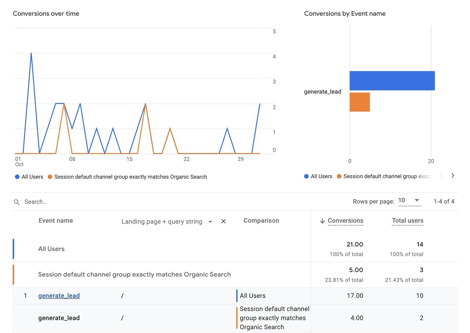The height and width of the screenshot is (333, 470).
Task: Click the 17.00 conversions cell
Action: [x=355, y=296]
